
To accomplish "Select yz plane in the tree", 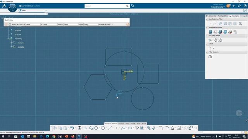I will 18,31.
